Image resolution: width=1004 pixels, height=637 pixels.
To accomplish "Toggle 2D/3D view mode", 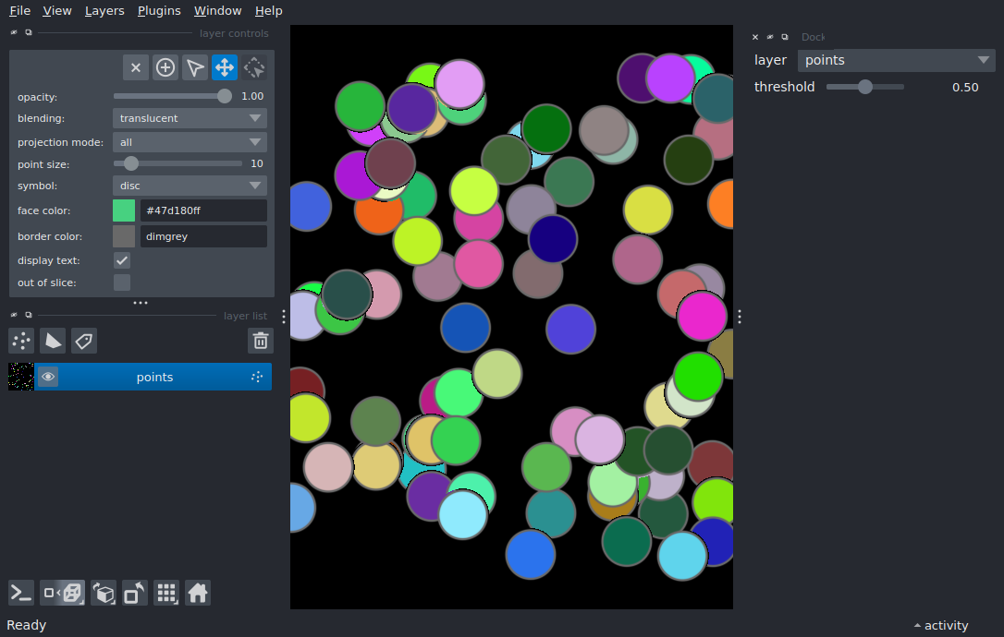I will click(63, 593).
